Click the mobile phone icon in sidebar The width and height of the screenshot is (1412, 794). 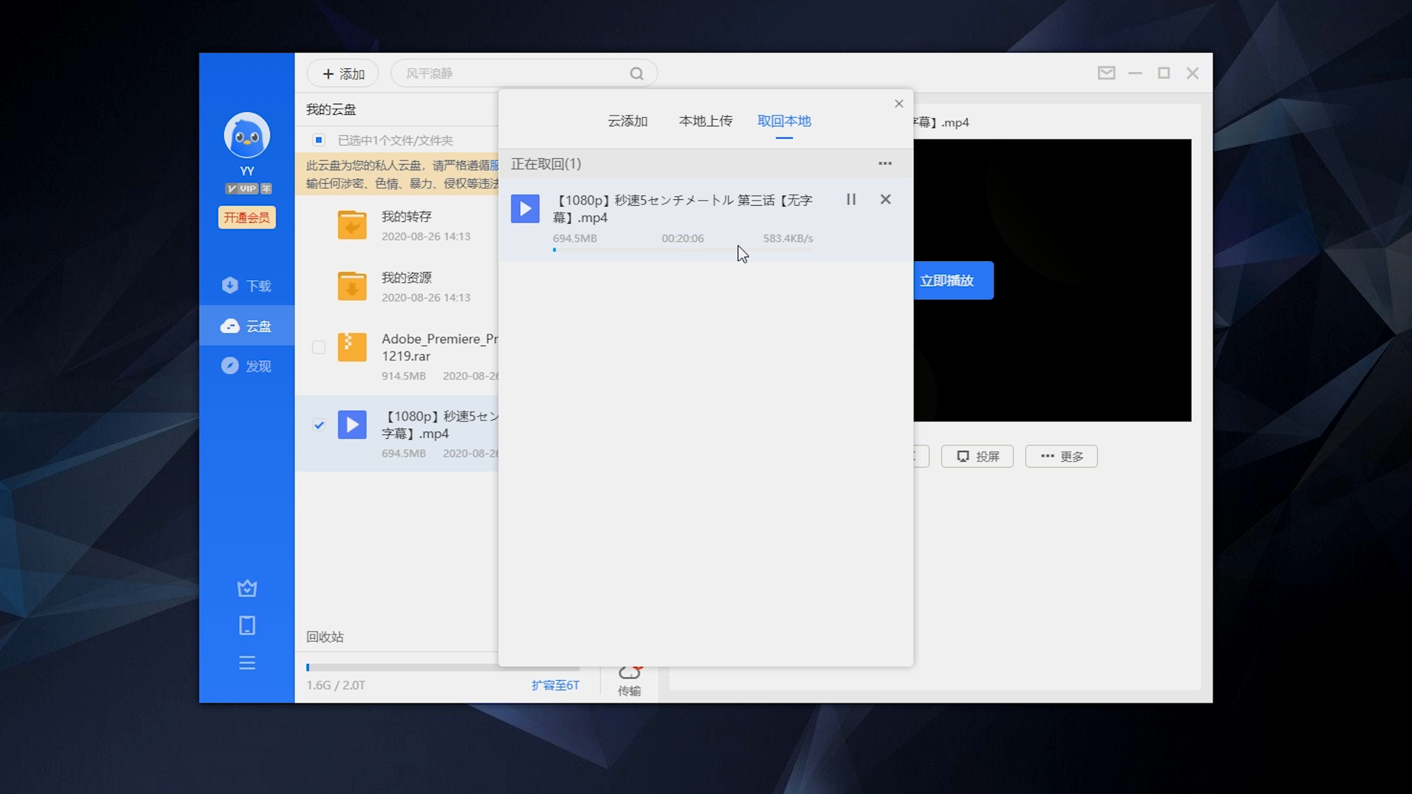pos(247,626)
